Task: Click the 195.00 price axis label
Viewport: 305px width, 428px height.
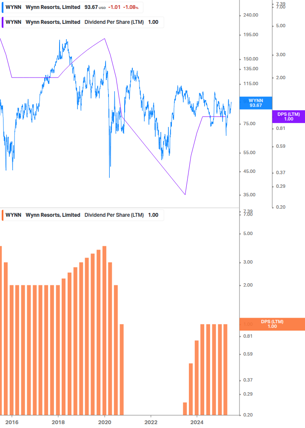Action: (x=251, y=34)
